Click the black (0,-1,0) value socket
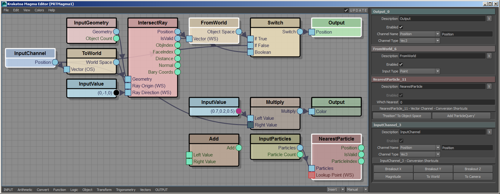The image size is (500, 194). pos(116,93)
